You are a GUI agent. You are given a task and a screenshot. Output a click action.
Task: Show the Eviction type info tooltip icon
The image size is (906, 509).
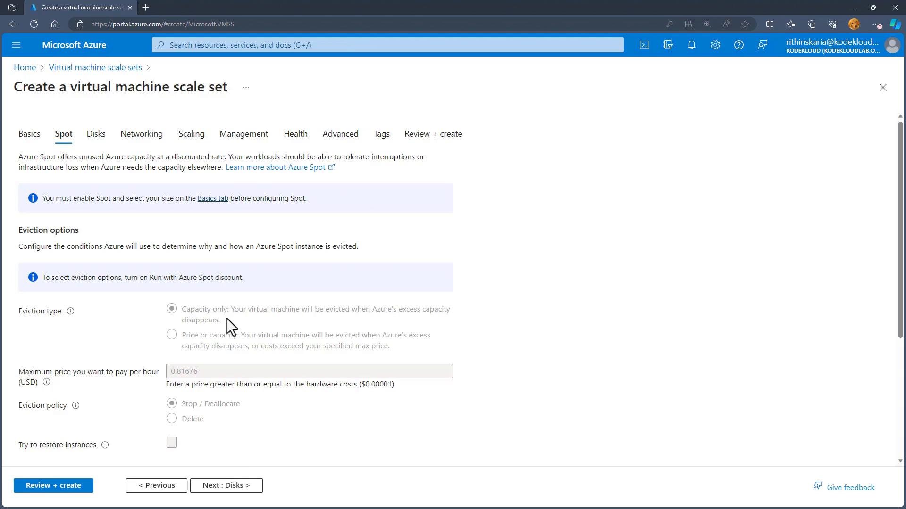coord(70,311)
